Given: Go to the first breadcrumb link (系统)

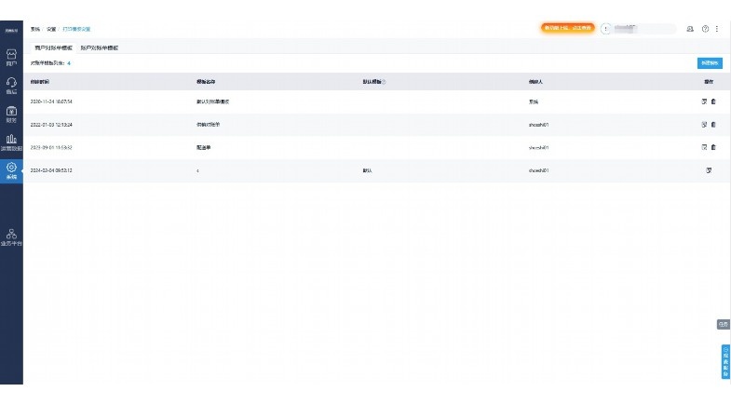Looking at the screenshot, I should 35,29.
